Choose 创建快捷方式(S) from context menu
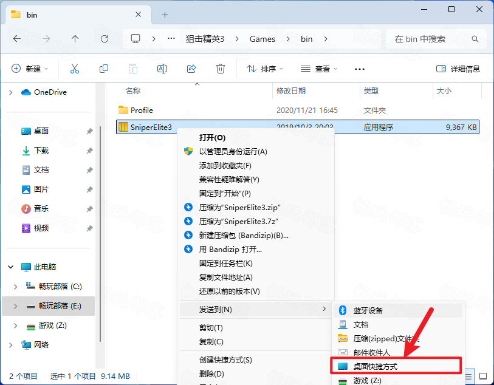Screen dimensions: 494x385 (x=256, y=359)
